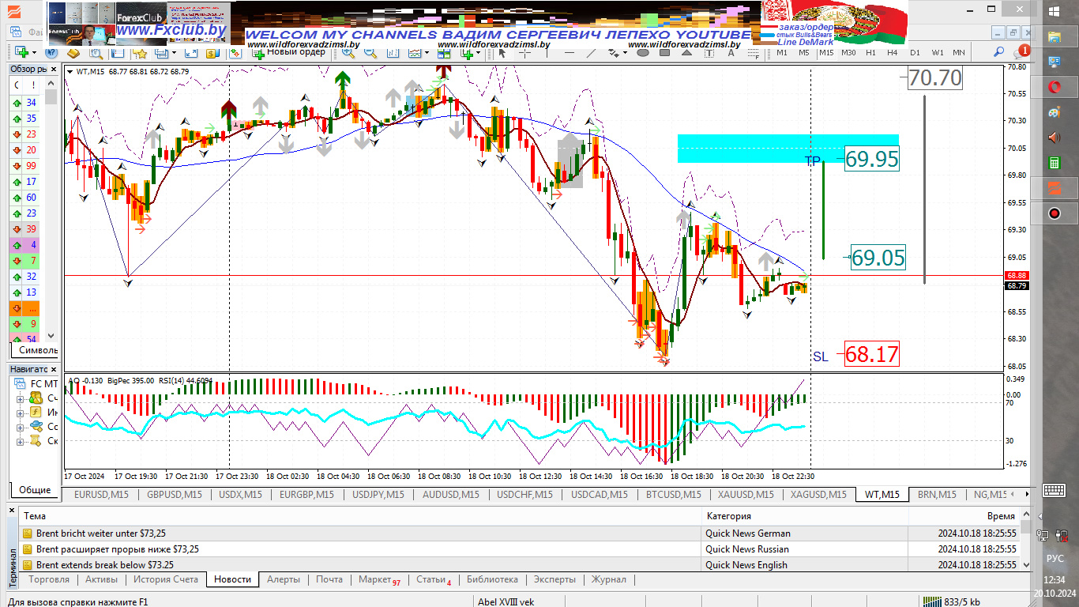1079x607 pixels.
Task: Expand the expert advisors tree node
Action: (x=21, y=427)
